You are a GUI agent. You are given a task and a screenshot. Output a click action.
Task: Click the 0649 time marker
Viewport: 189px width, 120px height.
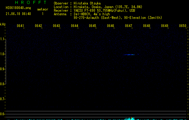[165, 26]
